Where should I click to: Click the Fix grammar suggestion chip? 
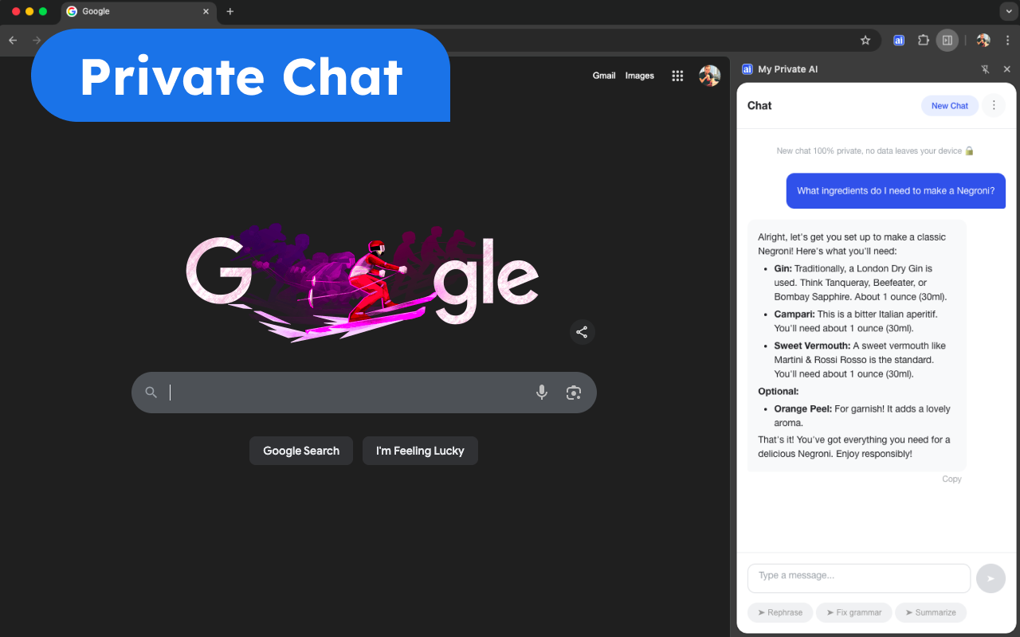[x=853, y=612]
